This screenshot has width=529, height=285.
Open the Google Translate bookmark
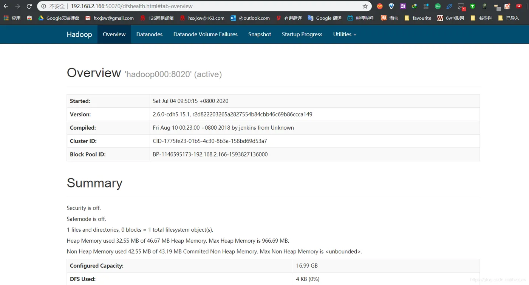click(x=325, y=18)
